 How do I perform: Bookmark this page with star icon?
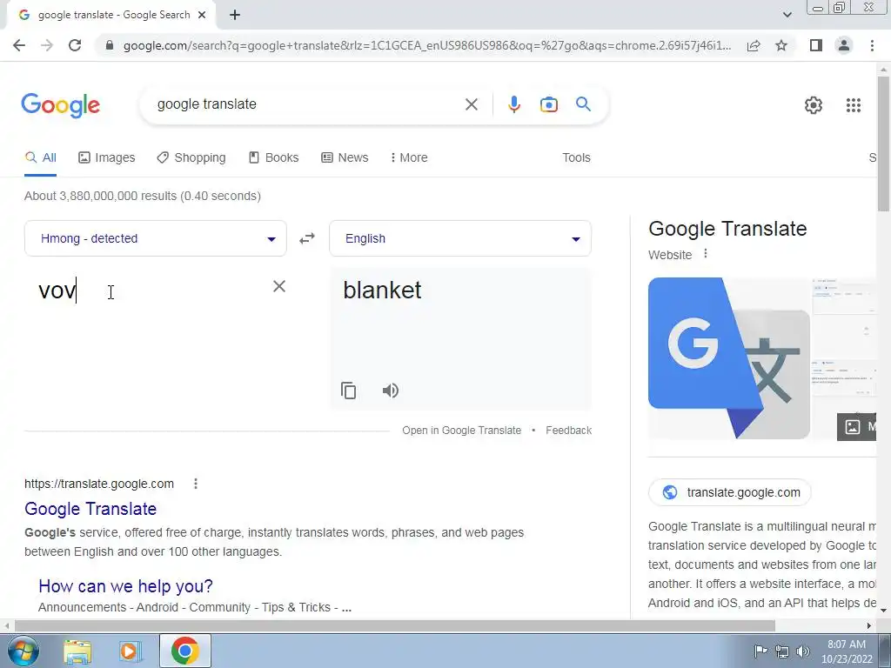781,45
